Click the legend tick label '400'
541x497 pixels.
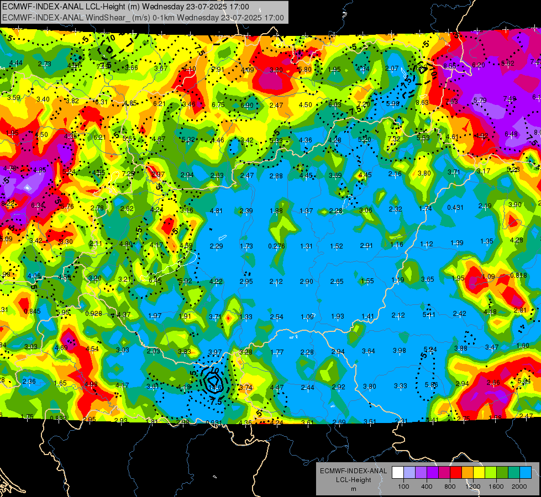[x=427, y=487]
